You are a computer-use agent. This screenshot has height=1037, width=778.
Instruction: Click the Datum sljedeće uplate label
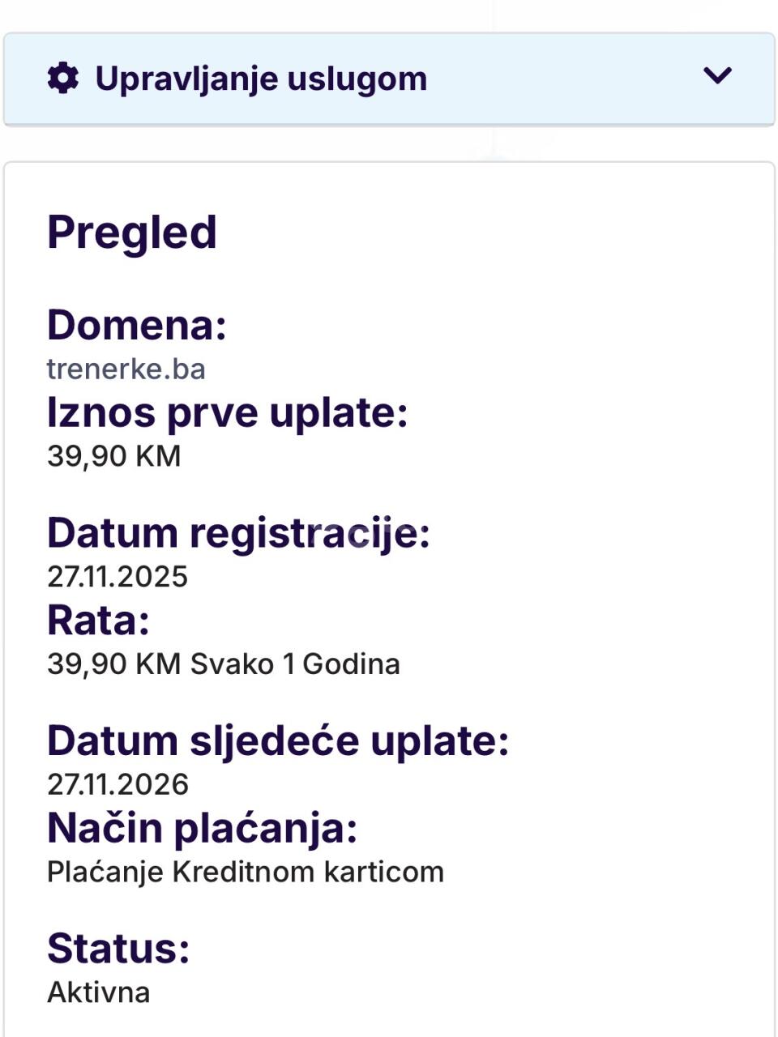(x=277, y=740)
